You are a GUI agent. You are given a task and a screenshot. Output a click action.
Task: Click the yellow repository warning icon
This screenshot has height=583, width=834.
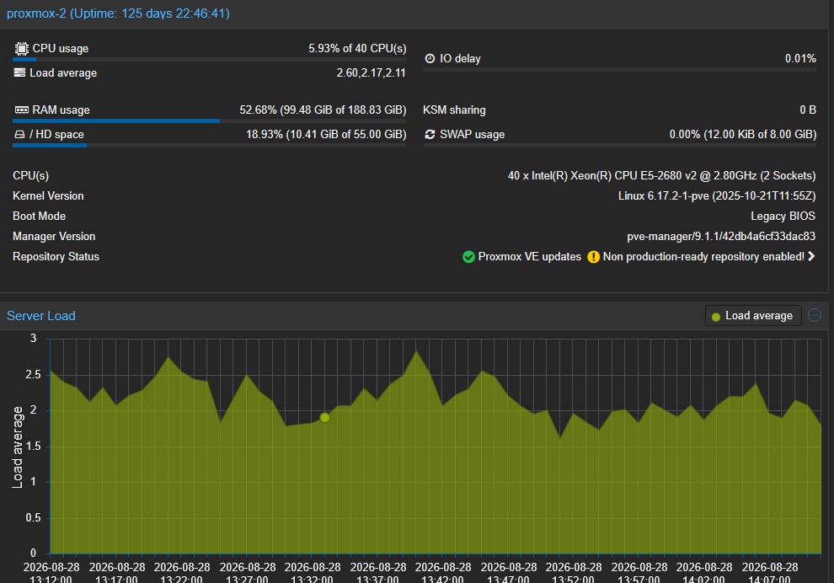pos(594,257)
